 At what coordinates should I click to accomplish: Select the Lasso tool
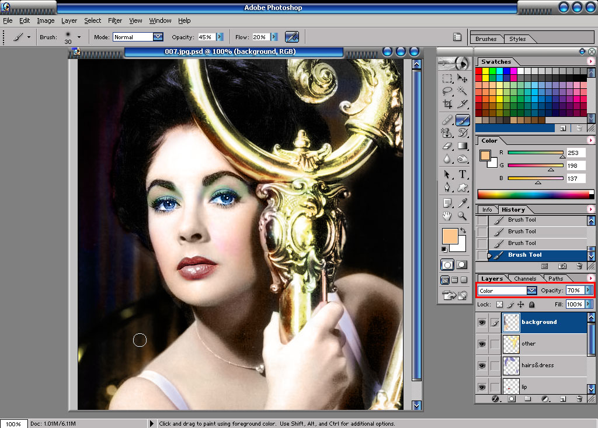[447, 91]
